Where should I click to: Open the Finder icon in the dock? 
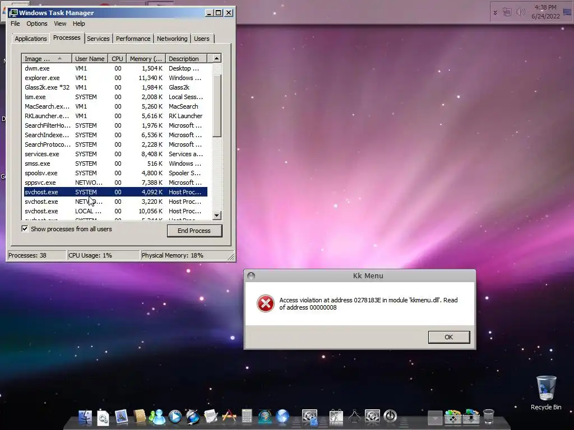coord(85,417)
